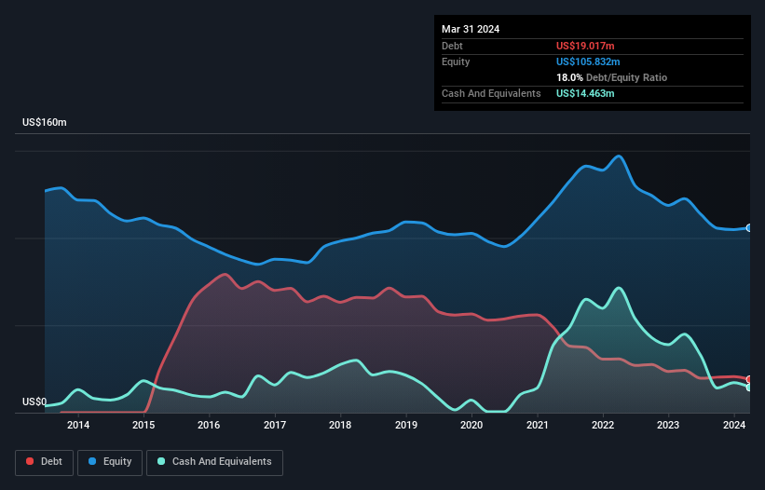Click the US$19.017m debt value
Viewport: 765px width, 490px height.
(x=585, y=46)
